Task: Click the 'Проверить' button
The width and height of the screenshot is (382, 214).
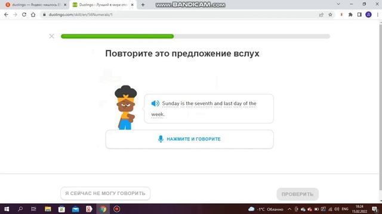Action: pyautogui.click(x=297, y=194)
